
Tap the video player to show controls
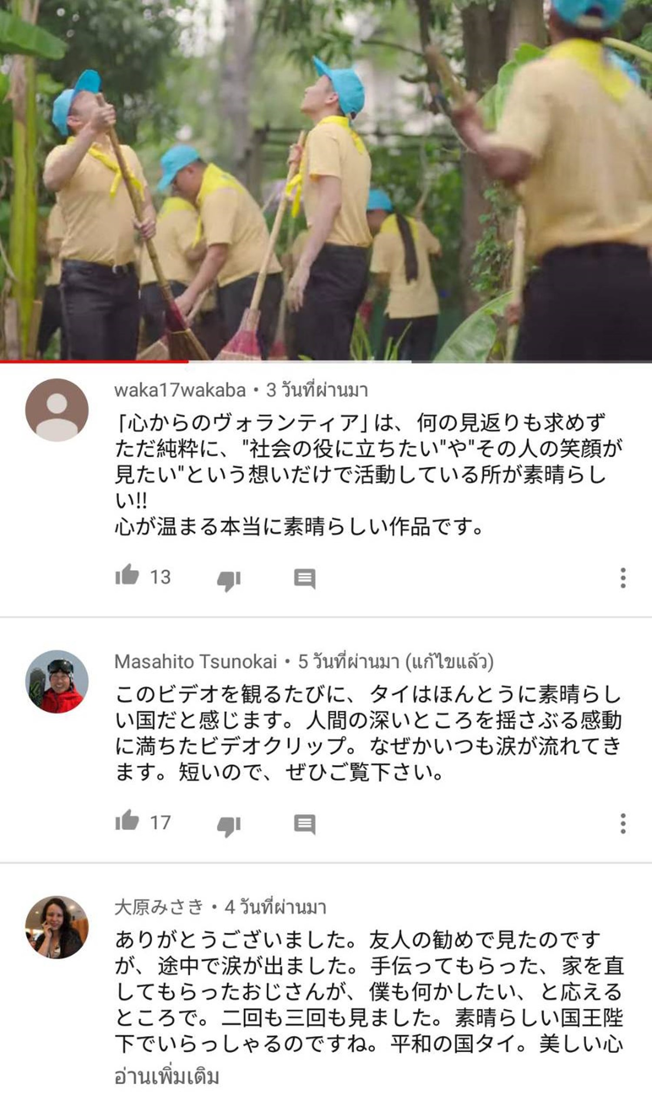click(x=326, y=179)
